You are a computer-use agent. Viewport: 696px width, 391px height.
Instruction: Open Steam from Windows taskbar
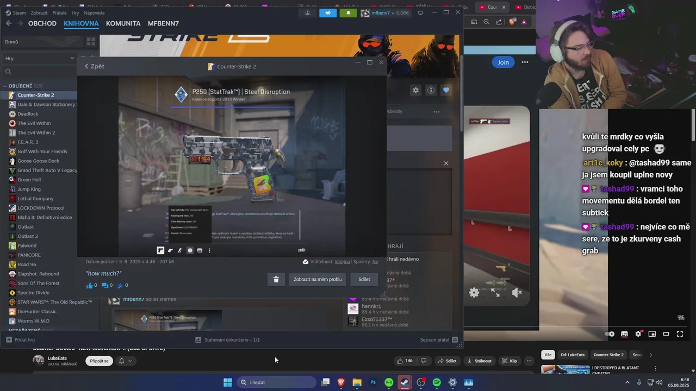405,382
